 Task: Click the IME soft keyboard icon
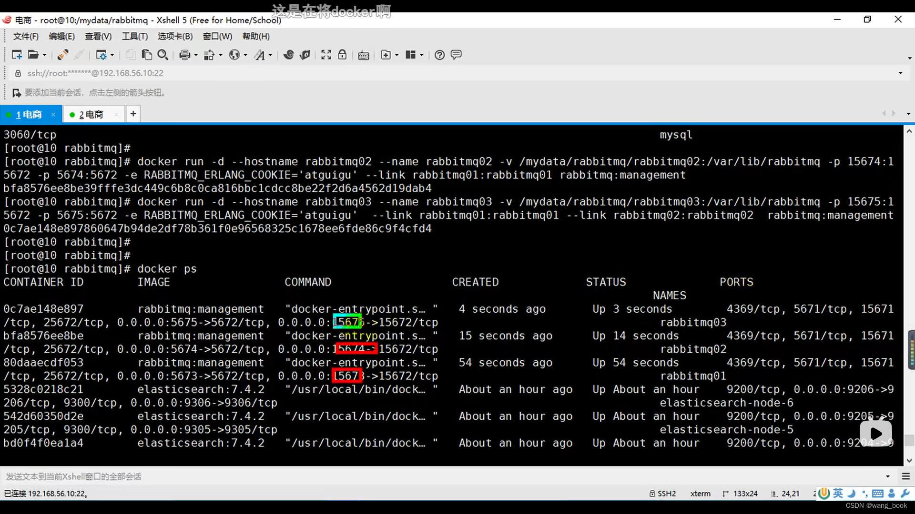click(878, 494)
